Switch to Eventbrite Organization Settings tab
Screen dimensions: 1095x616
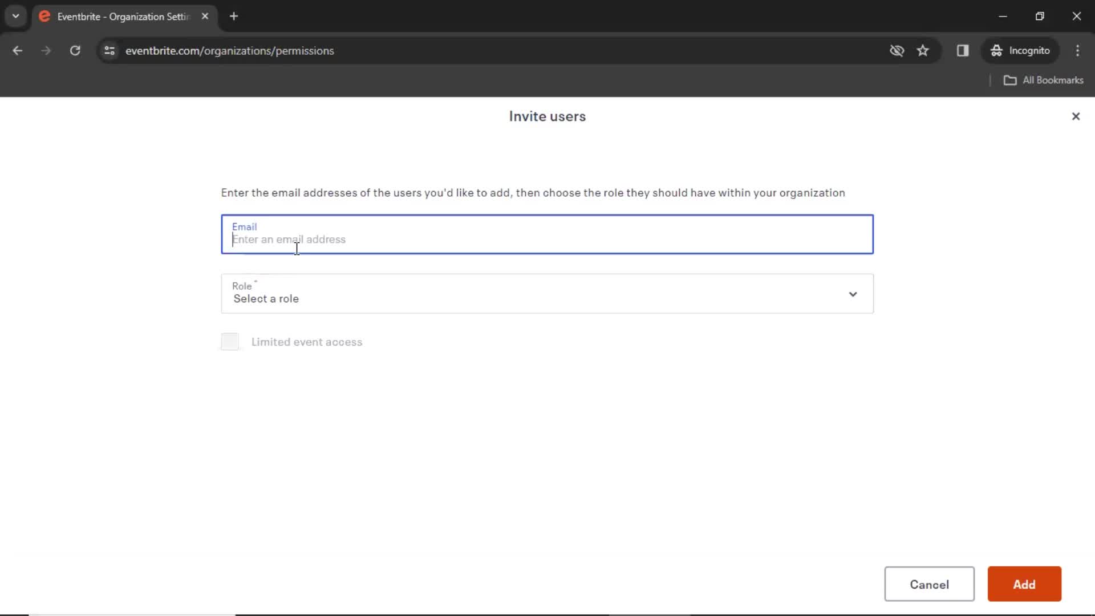124,17
